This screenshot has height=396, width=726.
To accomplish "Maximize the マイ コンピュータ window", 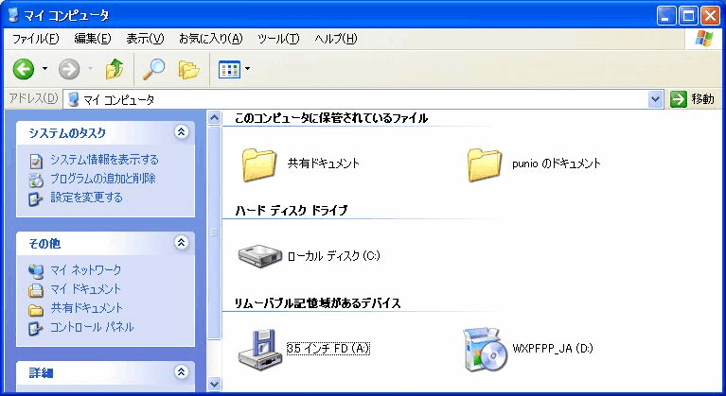I will [688, 17].
